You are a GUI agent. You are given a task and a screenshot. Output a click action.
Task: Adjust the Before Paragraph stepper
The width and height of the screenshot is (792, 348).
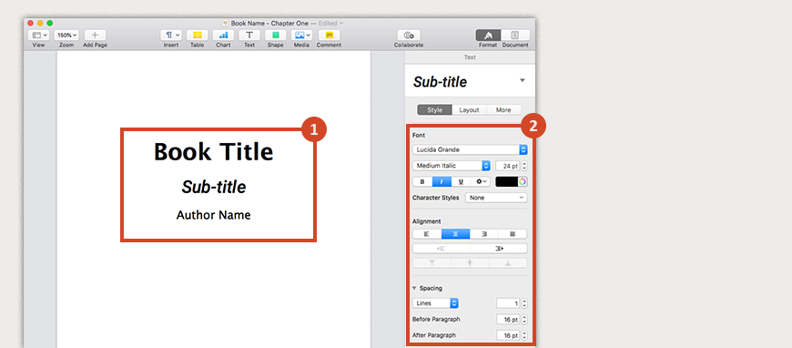click(x=524, y=320)
